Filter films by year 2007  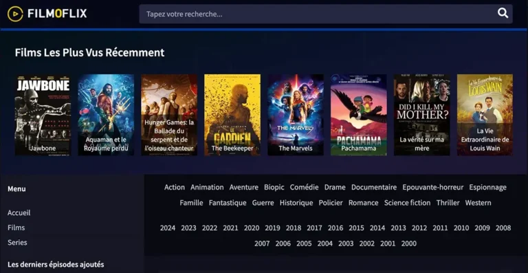coord(262,243)
